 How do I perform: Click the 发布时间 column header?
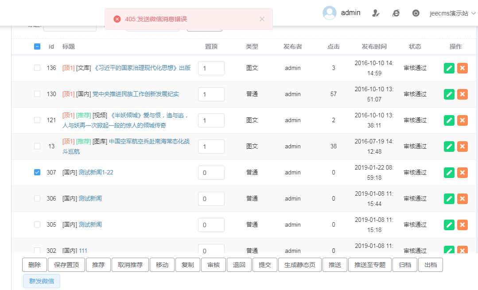click(x=374, y=46)
